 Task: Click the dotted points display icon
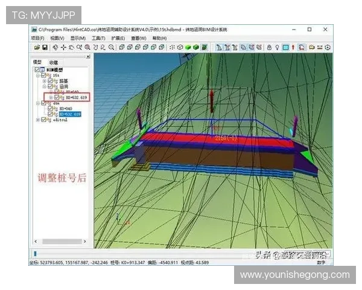[172, 47]
